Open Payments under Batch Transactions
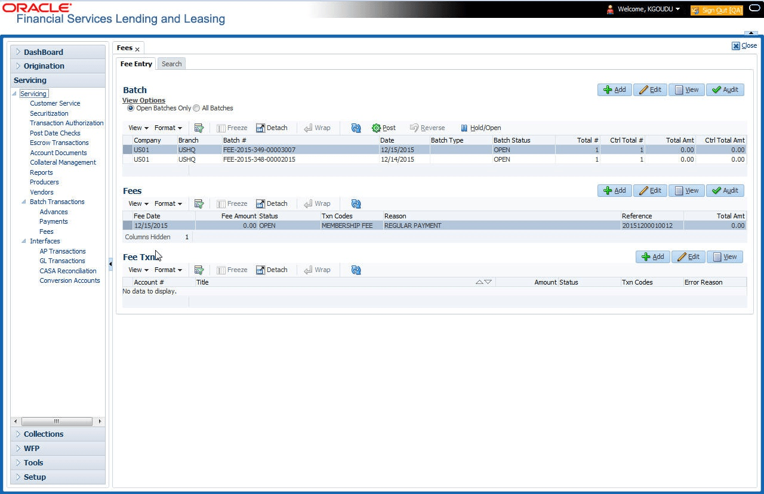 click(54, 221)
